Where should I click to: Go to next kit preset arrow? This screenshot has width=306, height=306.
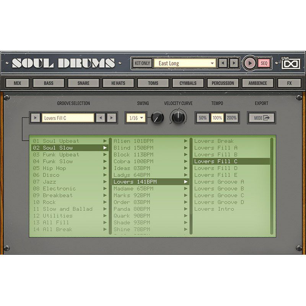(x=234, y=63)
